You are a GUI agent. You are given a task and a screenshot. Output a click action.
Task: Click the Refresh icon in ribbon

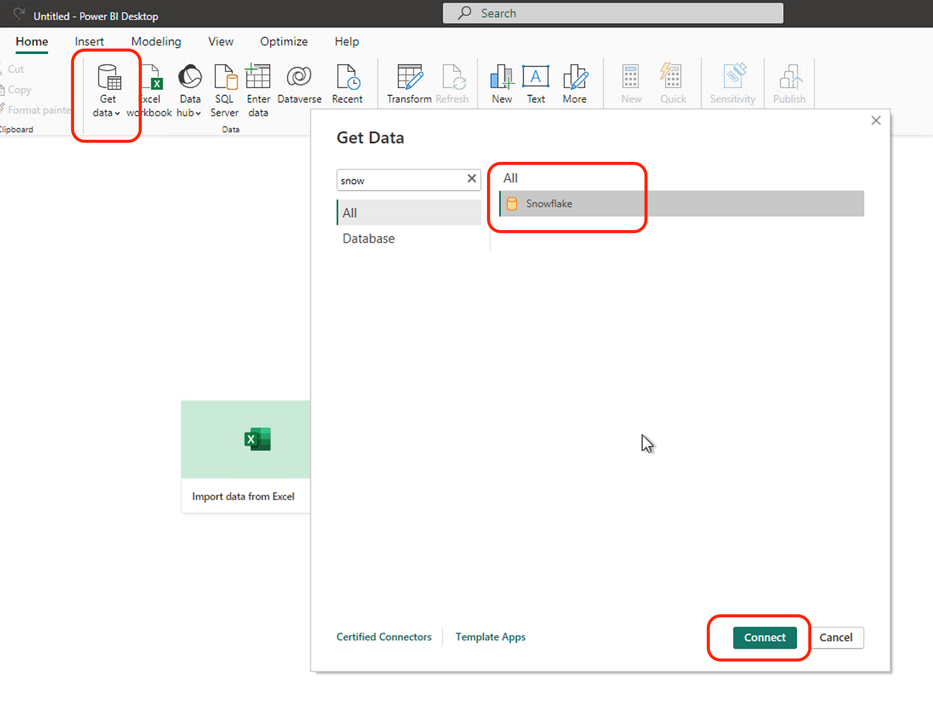point(454,77)
